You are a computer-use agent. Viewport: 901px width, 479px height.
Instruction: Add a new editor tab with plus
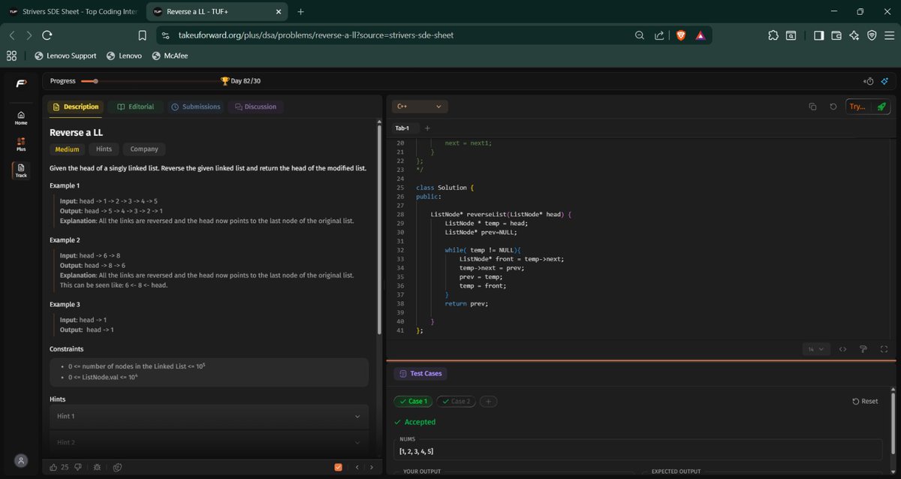point(427,128)
